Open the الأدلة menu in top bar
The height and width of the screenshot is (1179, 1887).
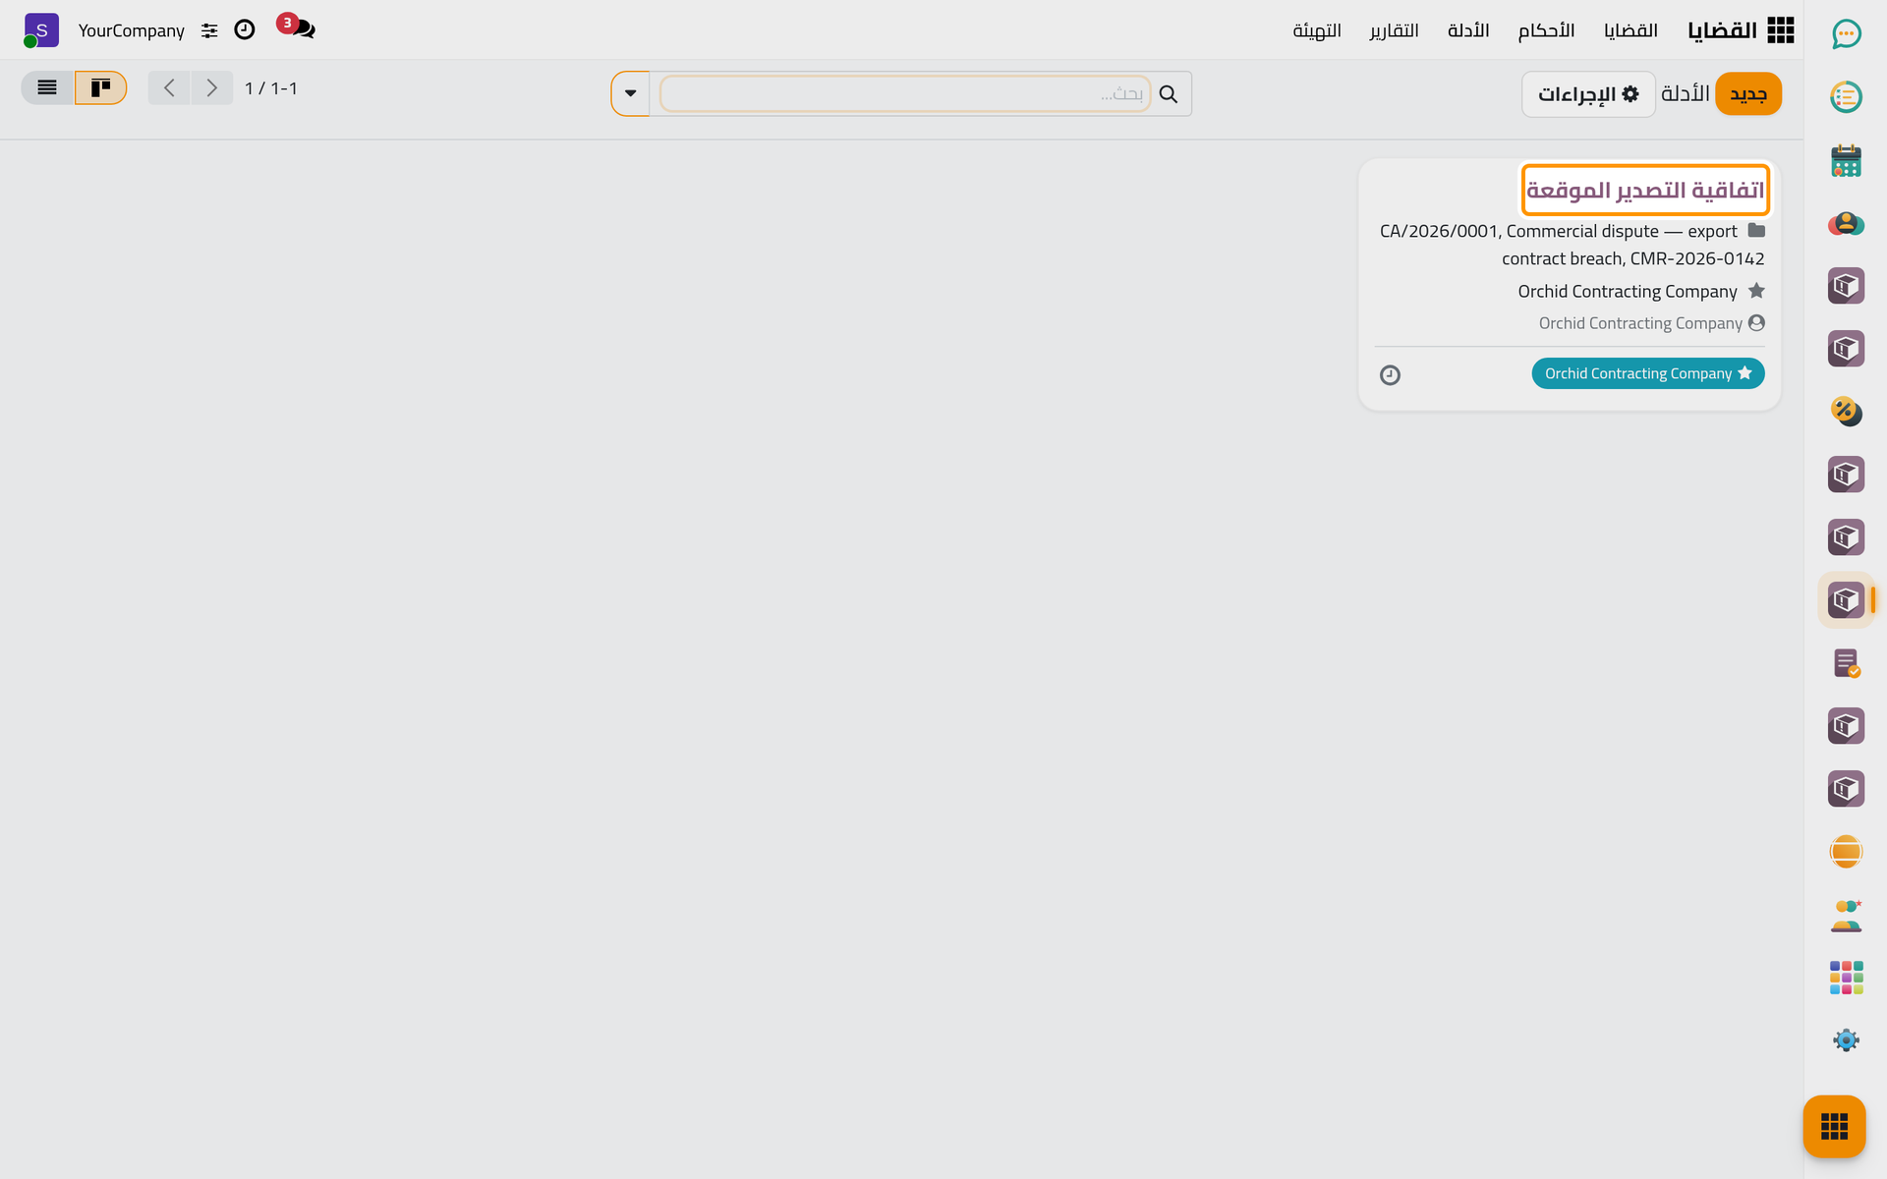tap(1468, 30)
